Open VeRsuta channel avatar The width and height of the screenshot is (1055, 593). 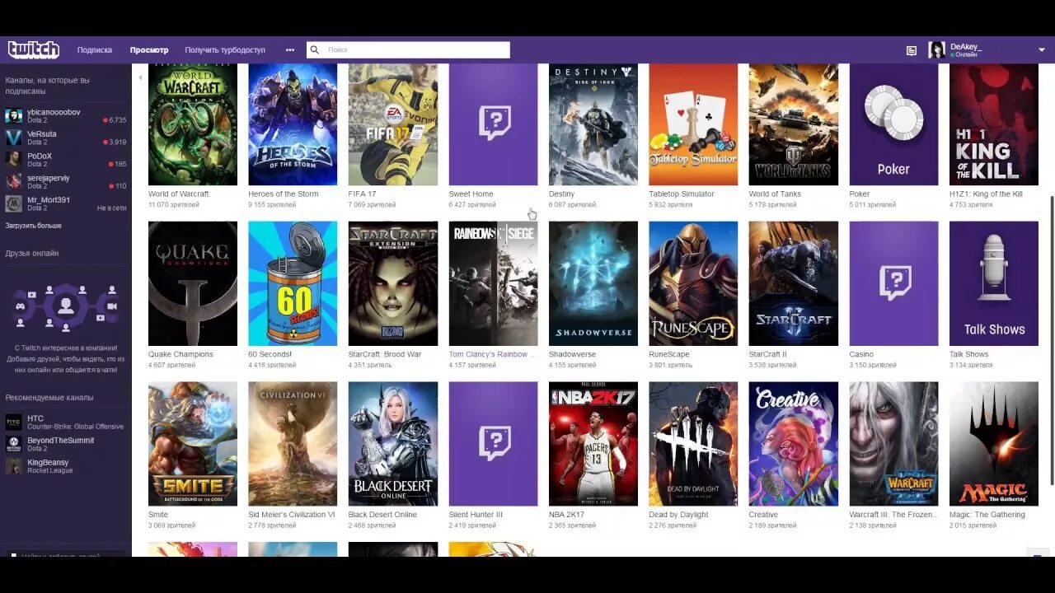pyautogui.click(x=14, y=138)
